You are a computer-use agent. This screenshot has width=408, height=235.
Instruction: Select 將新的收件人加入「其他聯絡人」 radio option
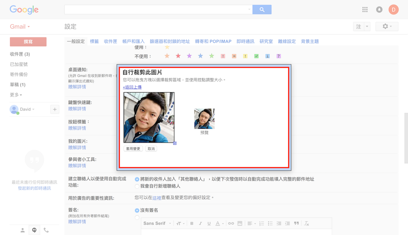click(x=137, y=179)
